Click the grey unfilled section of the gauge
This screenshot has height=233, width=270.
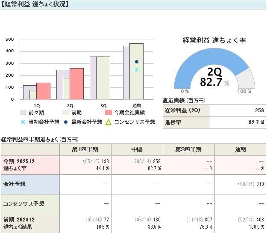245,80
